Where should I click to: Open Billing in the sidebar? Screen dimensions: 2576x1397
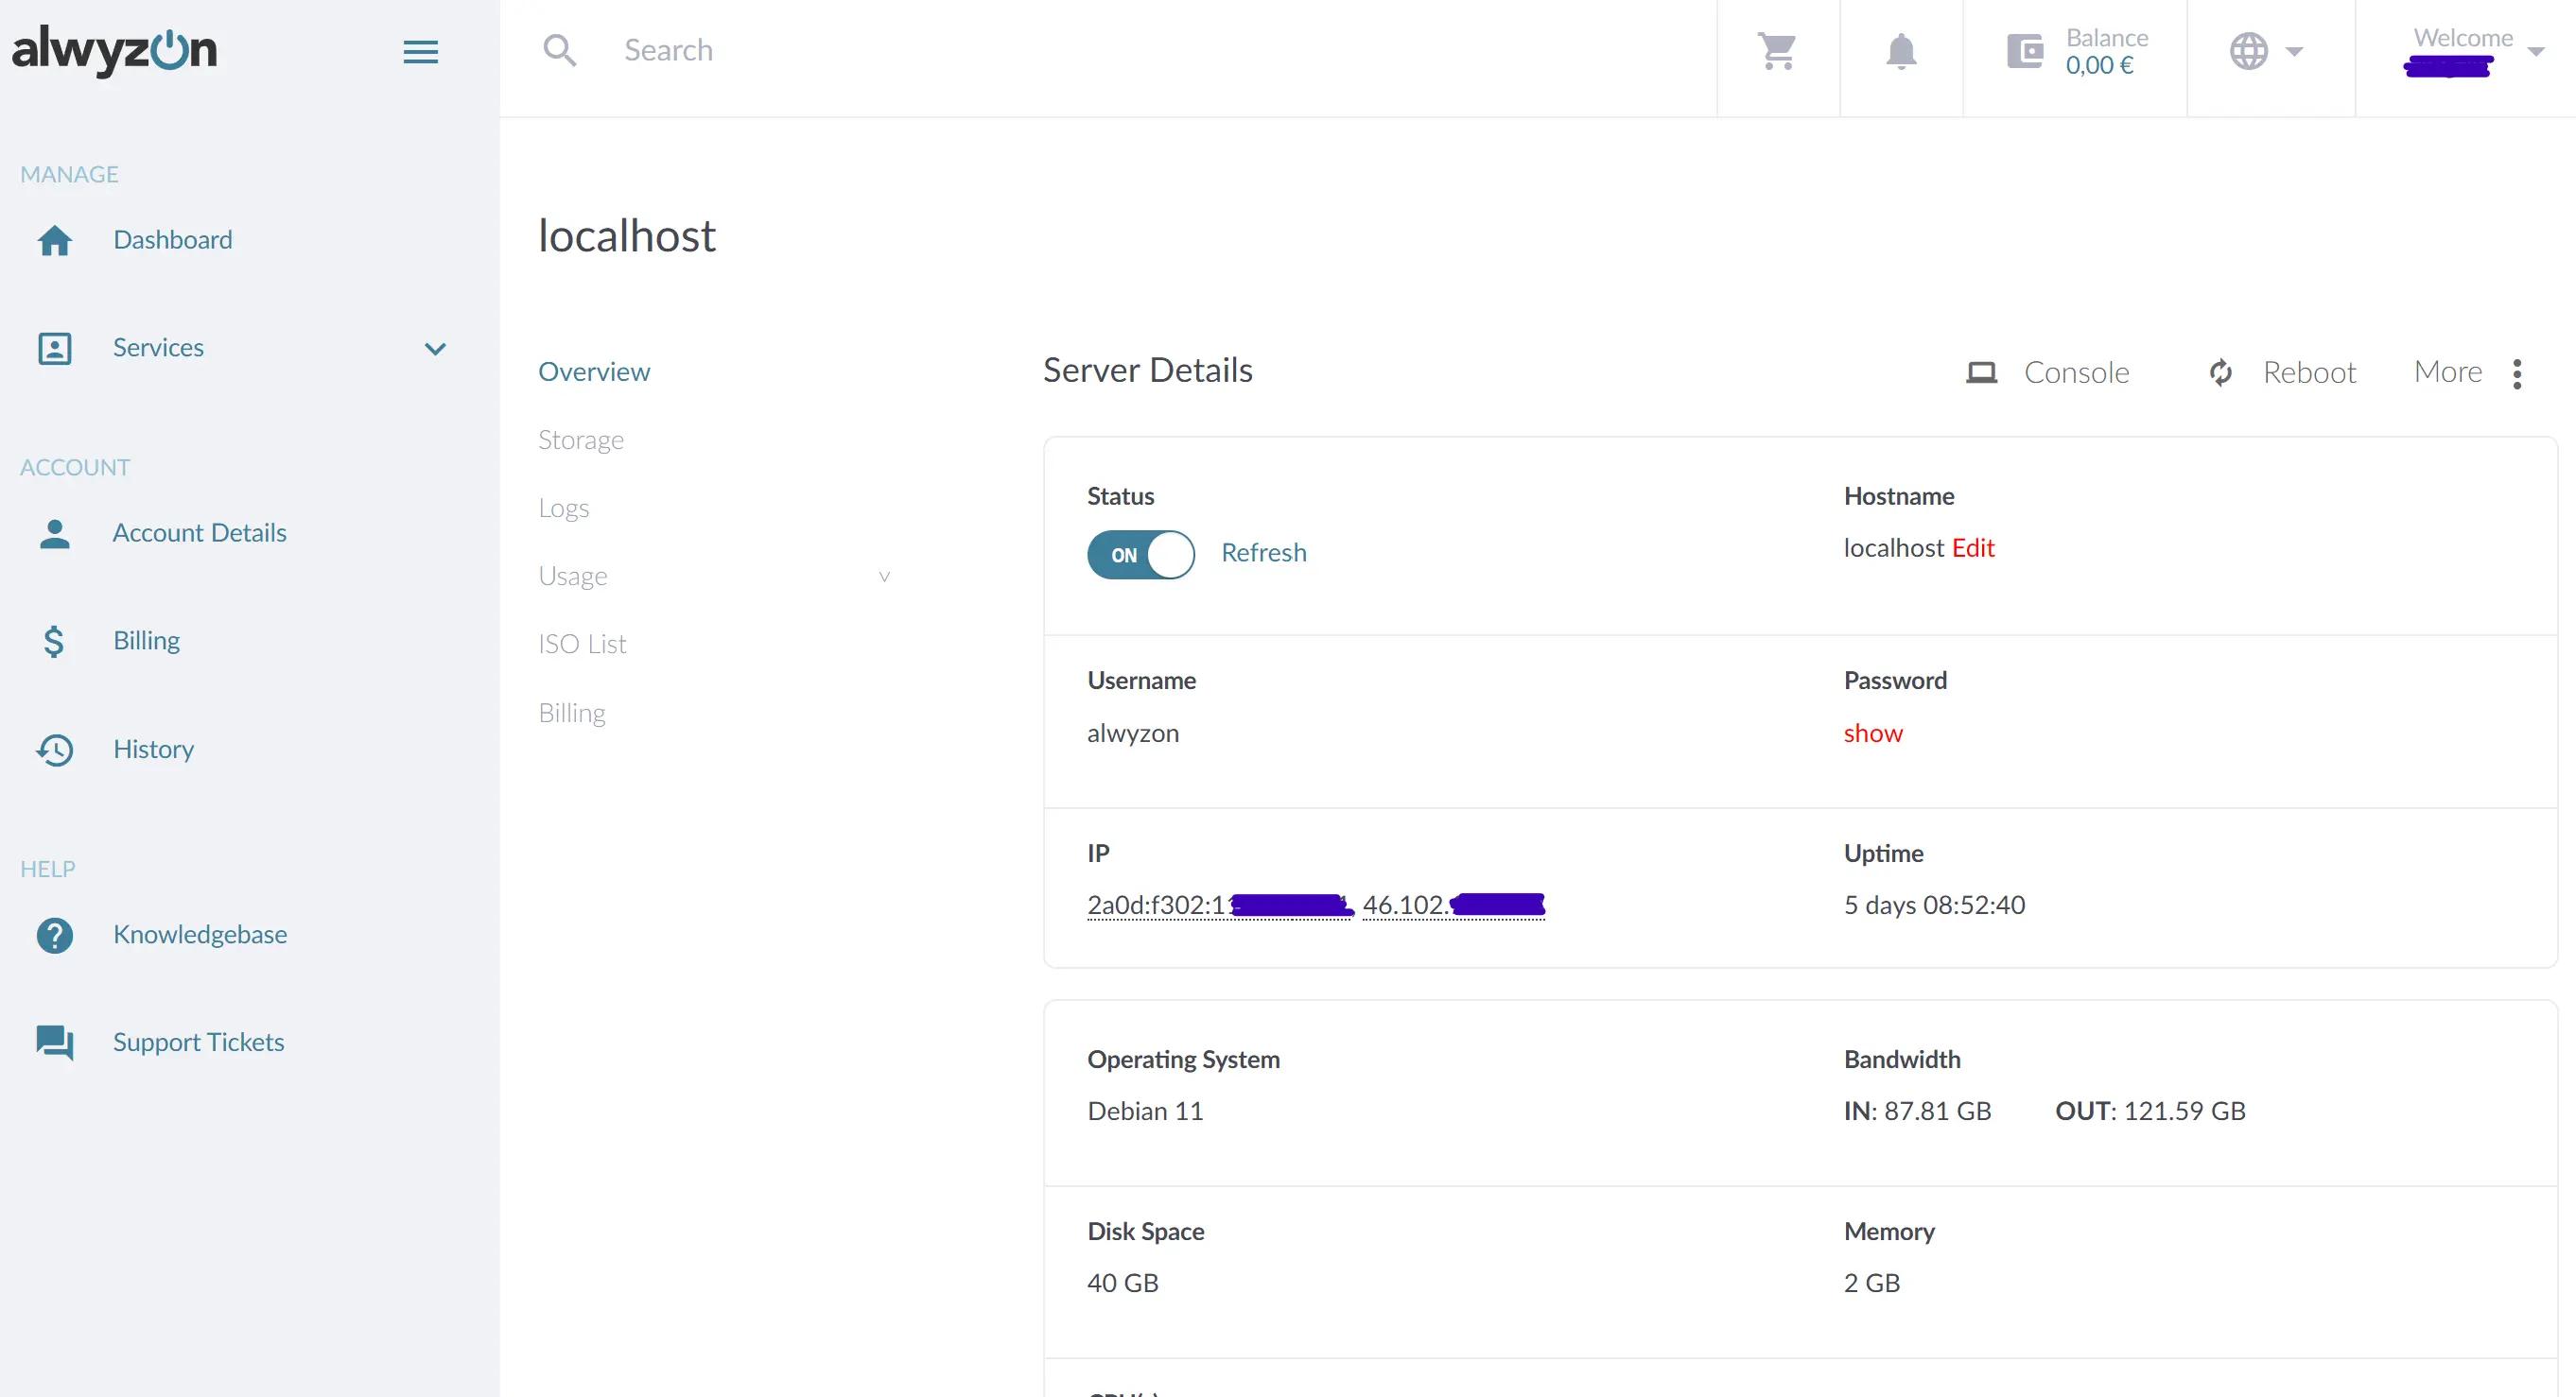click(x=146, y=641)
